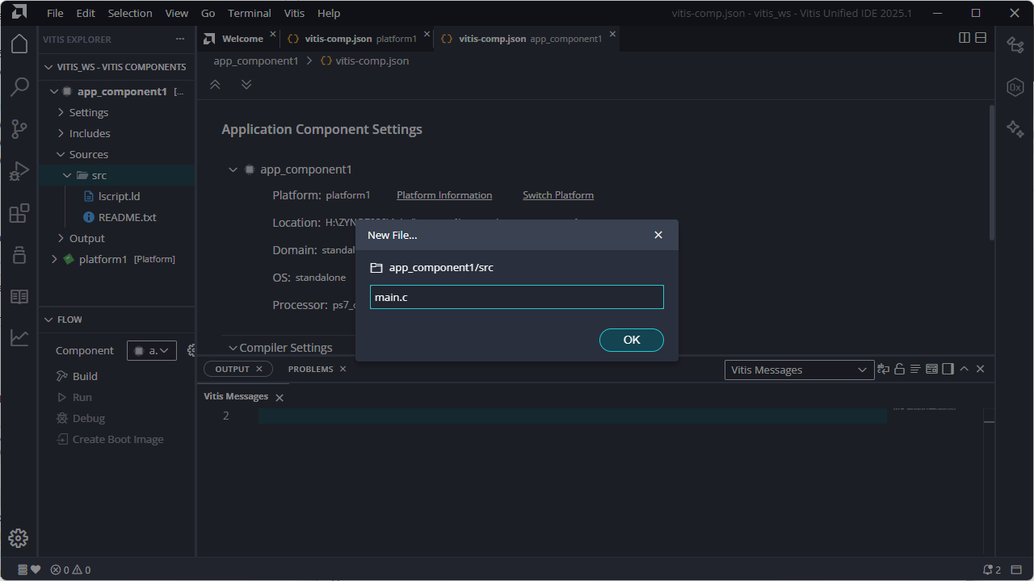Viewport: 1034px width, 581px height.
Task: Open the Search view in activity bar
Action: [x=19, y=87]
